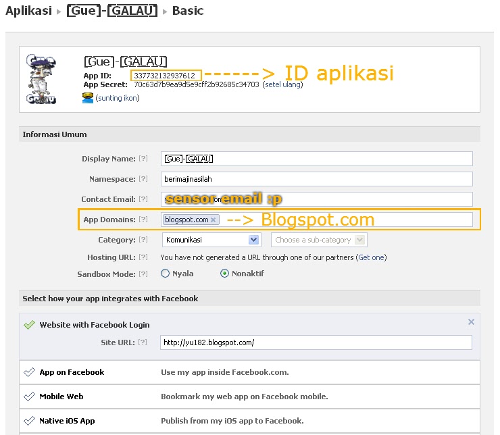Expand the App on Facebook row
The height and width of the screenshot is (435, 500).
[x=250, y=372]
